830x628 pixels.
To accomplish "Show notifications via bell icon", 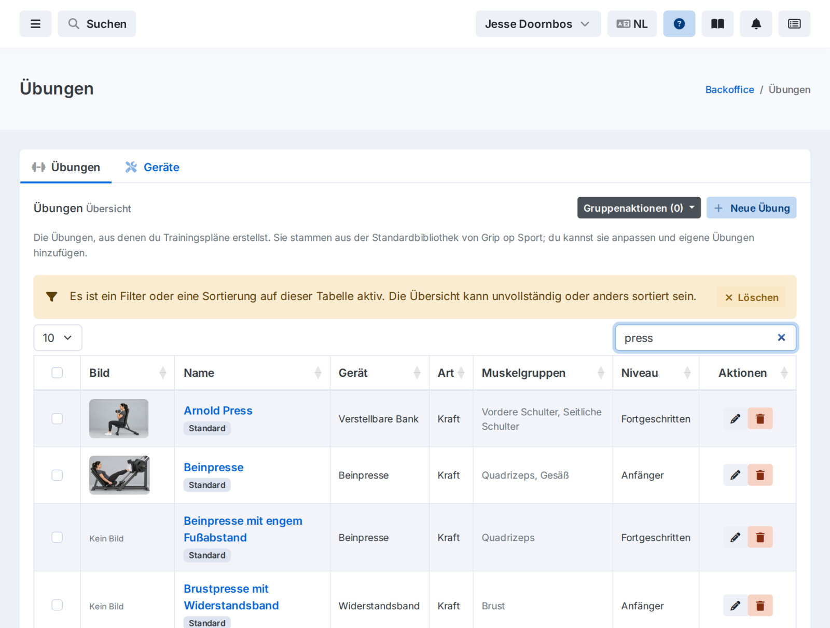I will [x=756, y=24].
